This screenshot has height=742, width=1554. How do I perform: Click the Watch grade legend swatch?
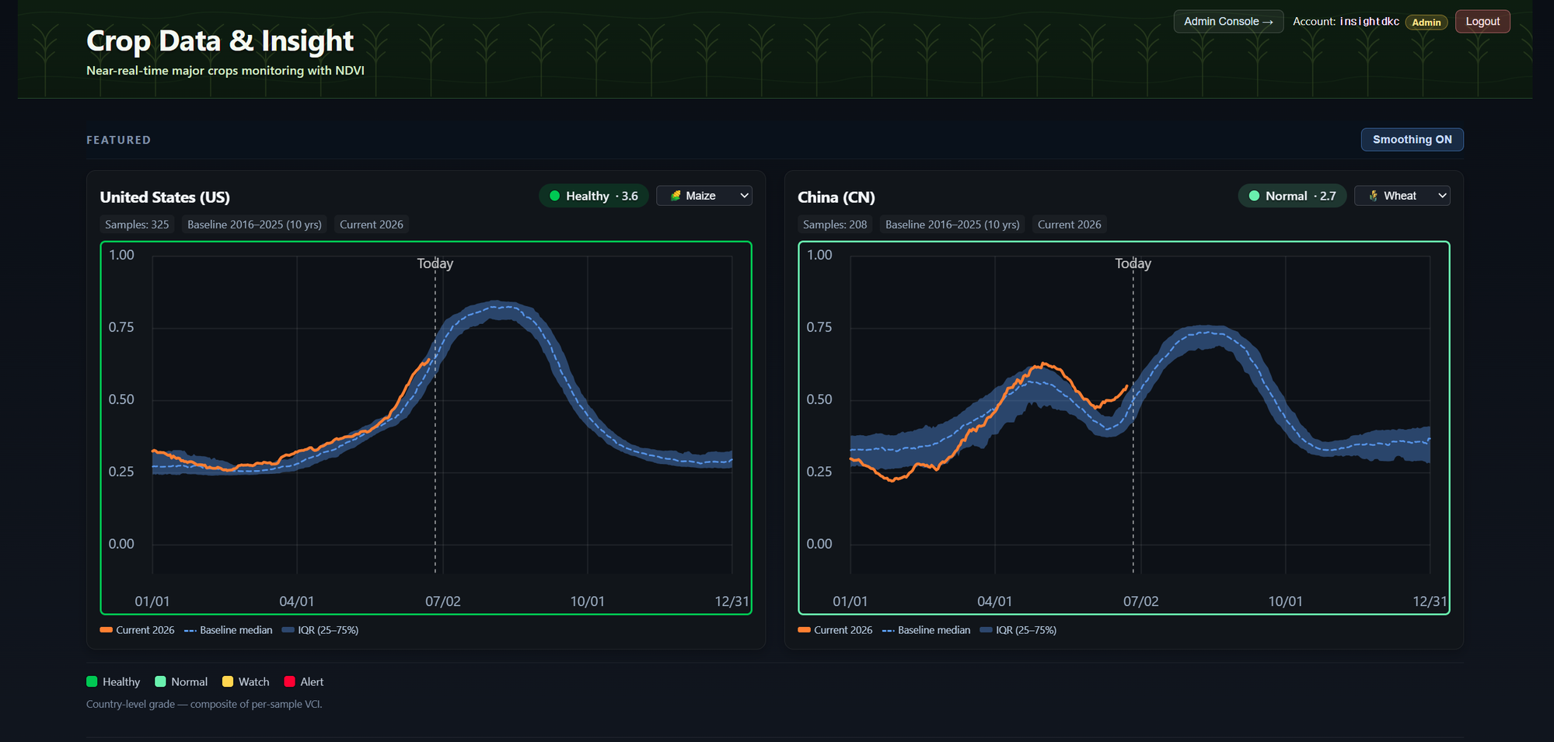pyautogui.click(x=228, y=681)
